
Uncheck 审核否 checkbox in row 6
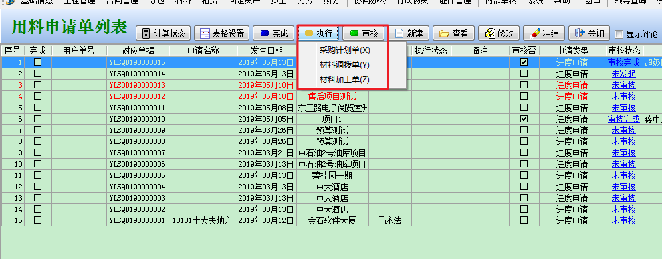click(x=524, y=119)
